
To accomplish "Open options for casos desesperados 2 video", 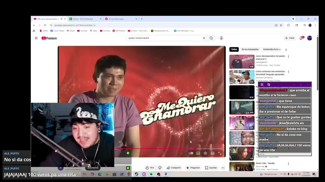I will click(288, 56).
